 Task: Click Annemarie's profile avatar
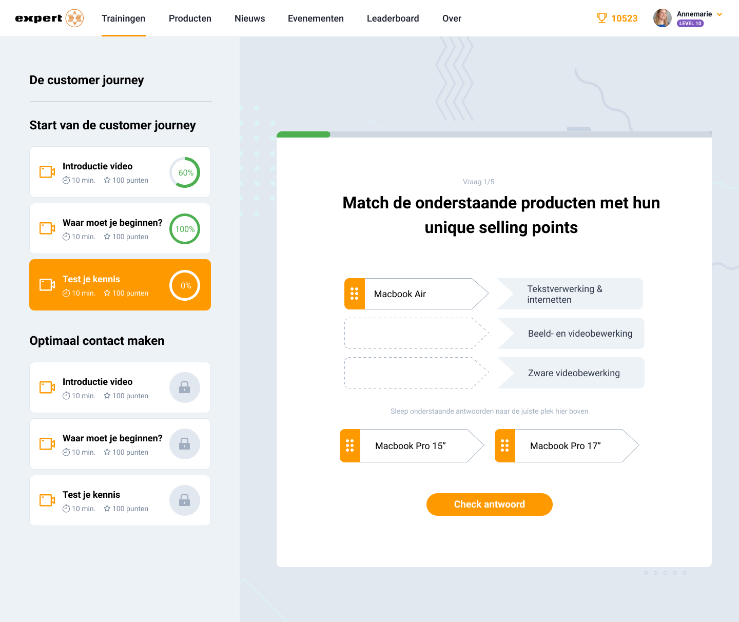coord(663,18)
